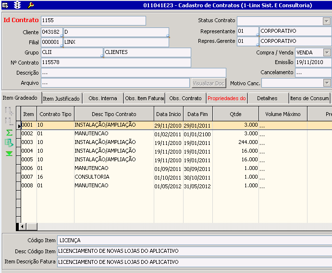This screenshot has height=273, width=332.
Task: Click the Nº Contrato field showing 115578
Action: [x=115, y=63]
